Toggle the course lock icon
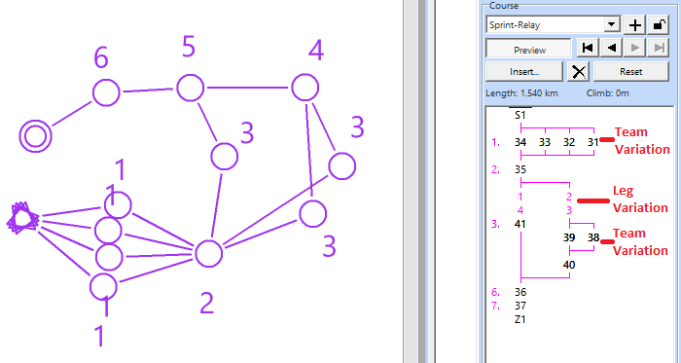 pos(659,25)
